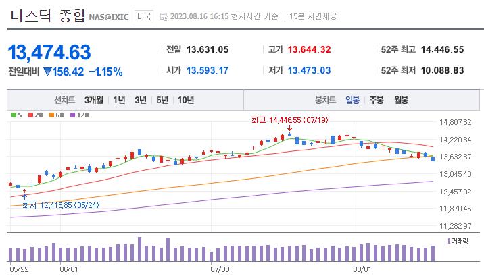Show the 10년 line chart
The image size is (484, 276).
click(x=186, y=100)
